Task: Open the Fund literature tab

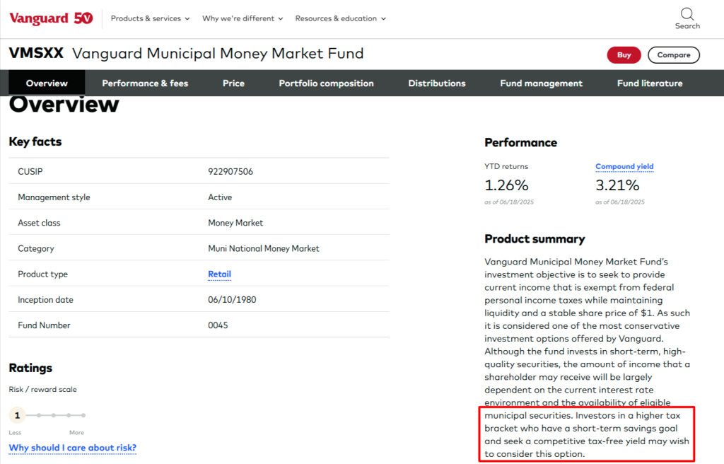Action: [x=650, y=83]
